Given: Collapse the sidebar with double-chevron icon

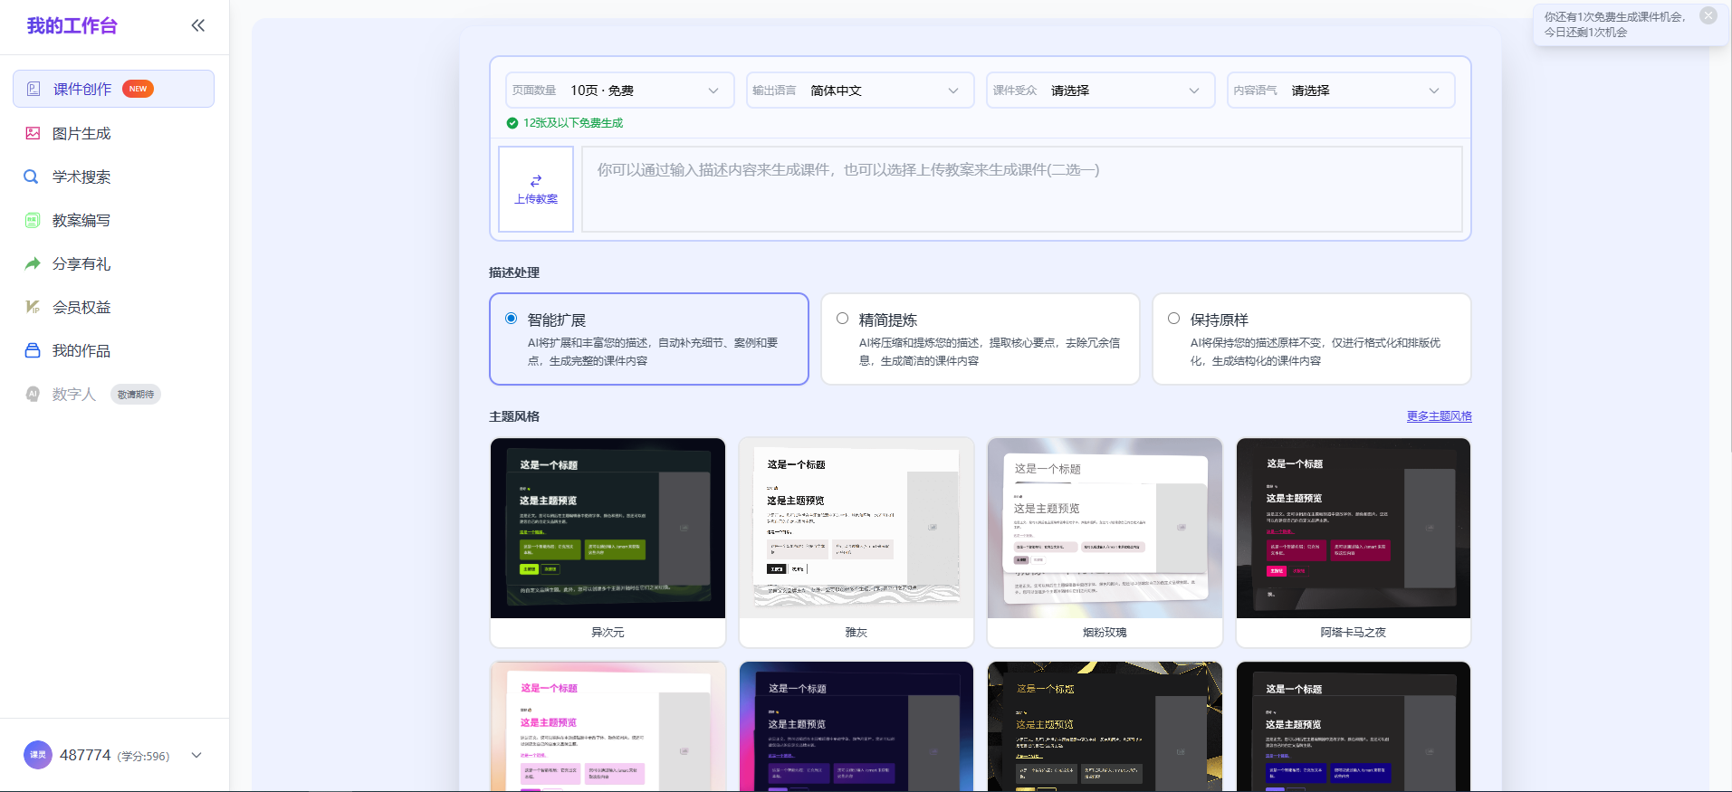Looking at the screenshot, I should (197, 25).
